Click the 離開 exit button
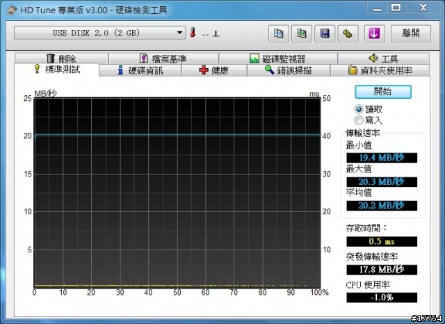Image resolution: width=445 pixels, height=324 pixels. [x=411, y=33]
